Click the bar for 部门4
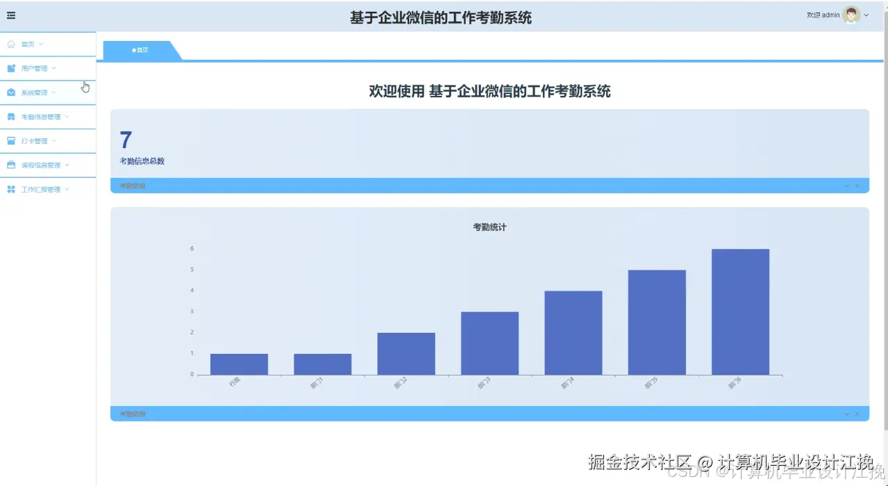The image size is (888, 486). (573, 333)
